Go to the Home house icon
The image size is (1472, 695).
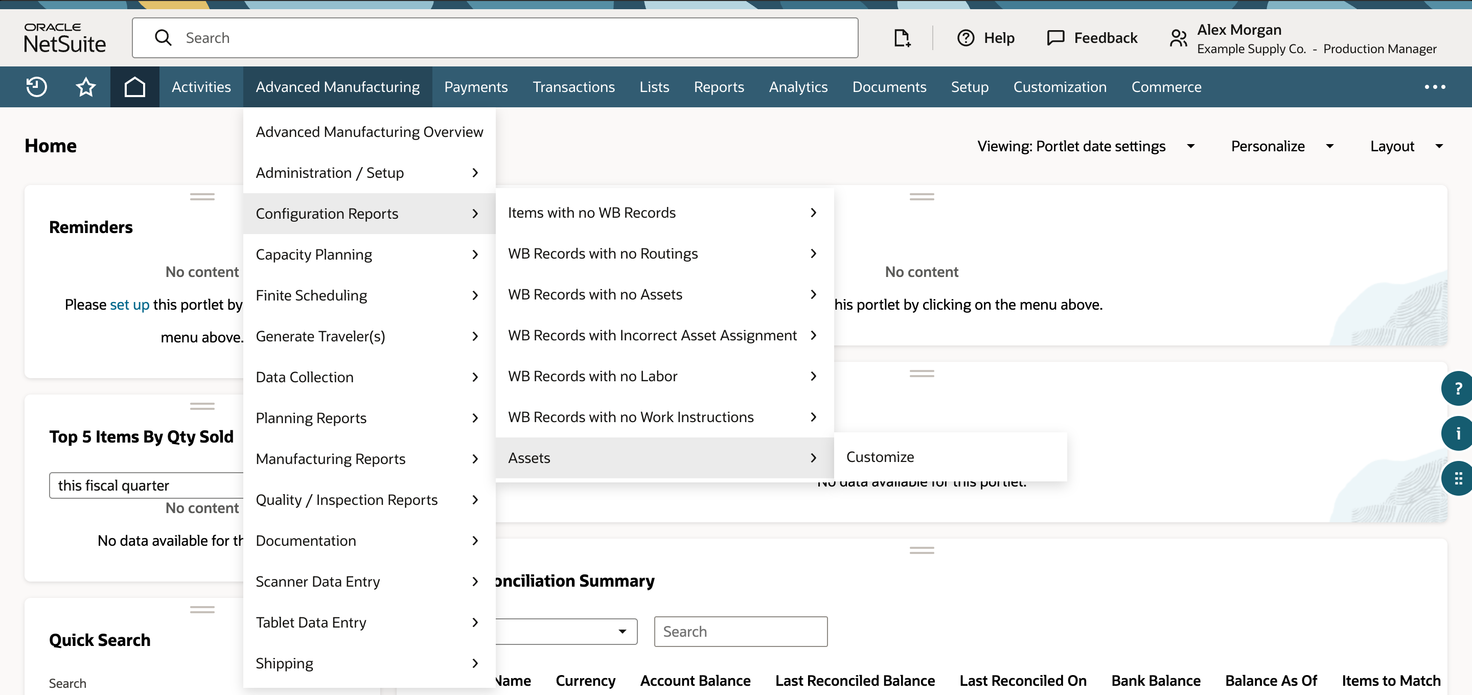coord(135,87)
